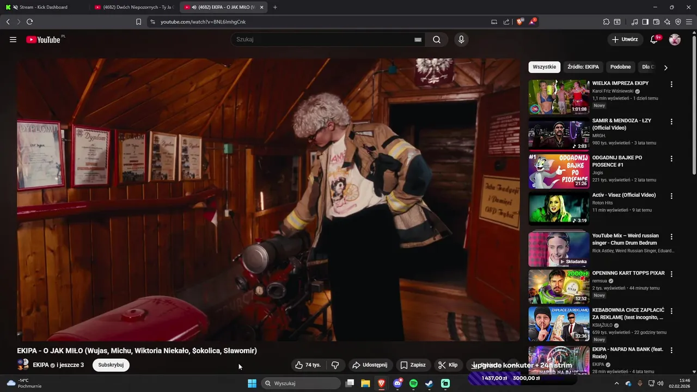The width and height of the screenshot is (697, 392).
Task: Open the account avatar menu
Action: pos(675,39)
